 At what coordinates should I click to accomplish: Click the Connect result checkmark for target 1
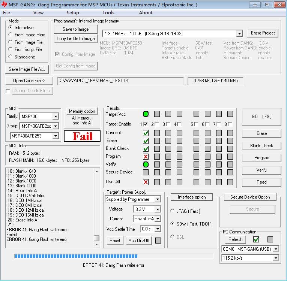[146, 133]
